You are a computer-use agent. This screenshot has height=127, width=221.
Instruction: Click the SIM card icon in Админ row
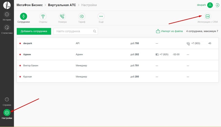[157, 54]
